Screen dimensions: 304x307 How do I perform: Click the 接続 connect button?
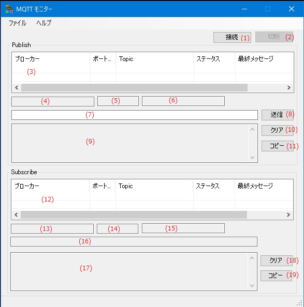coord(232,37)
